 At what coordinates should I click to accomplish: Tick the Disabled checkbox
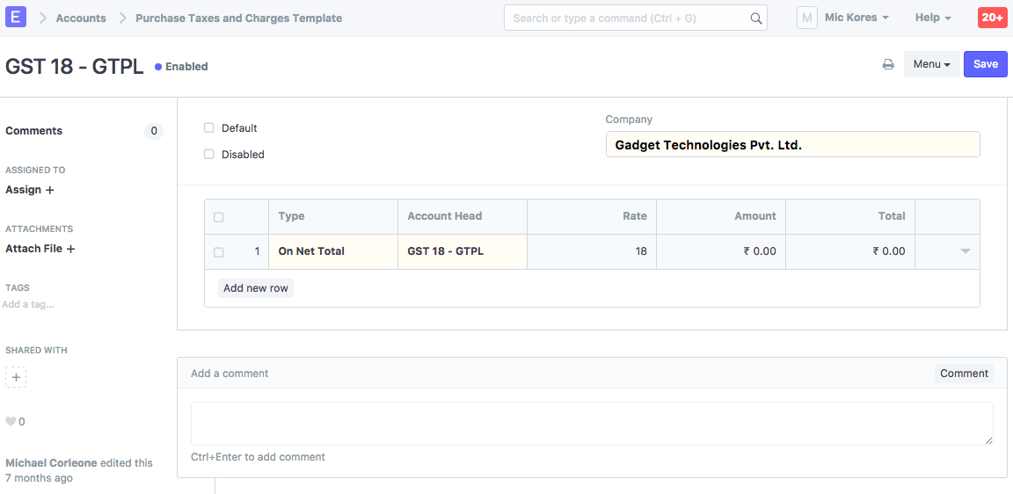coord(209,155)
